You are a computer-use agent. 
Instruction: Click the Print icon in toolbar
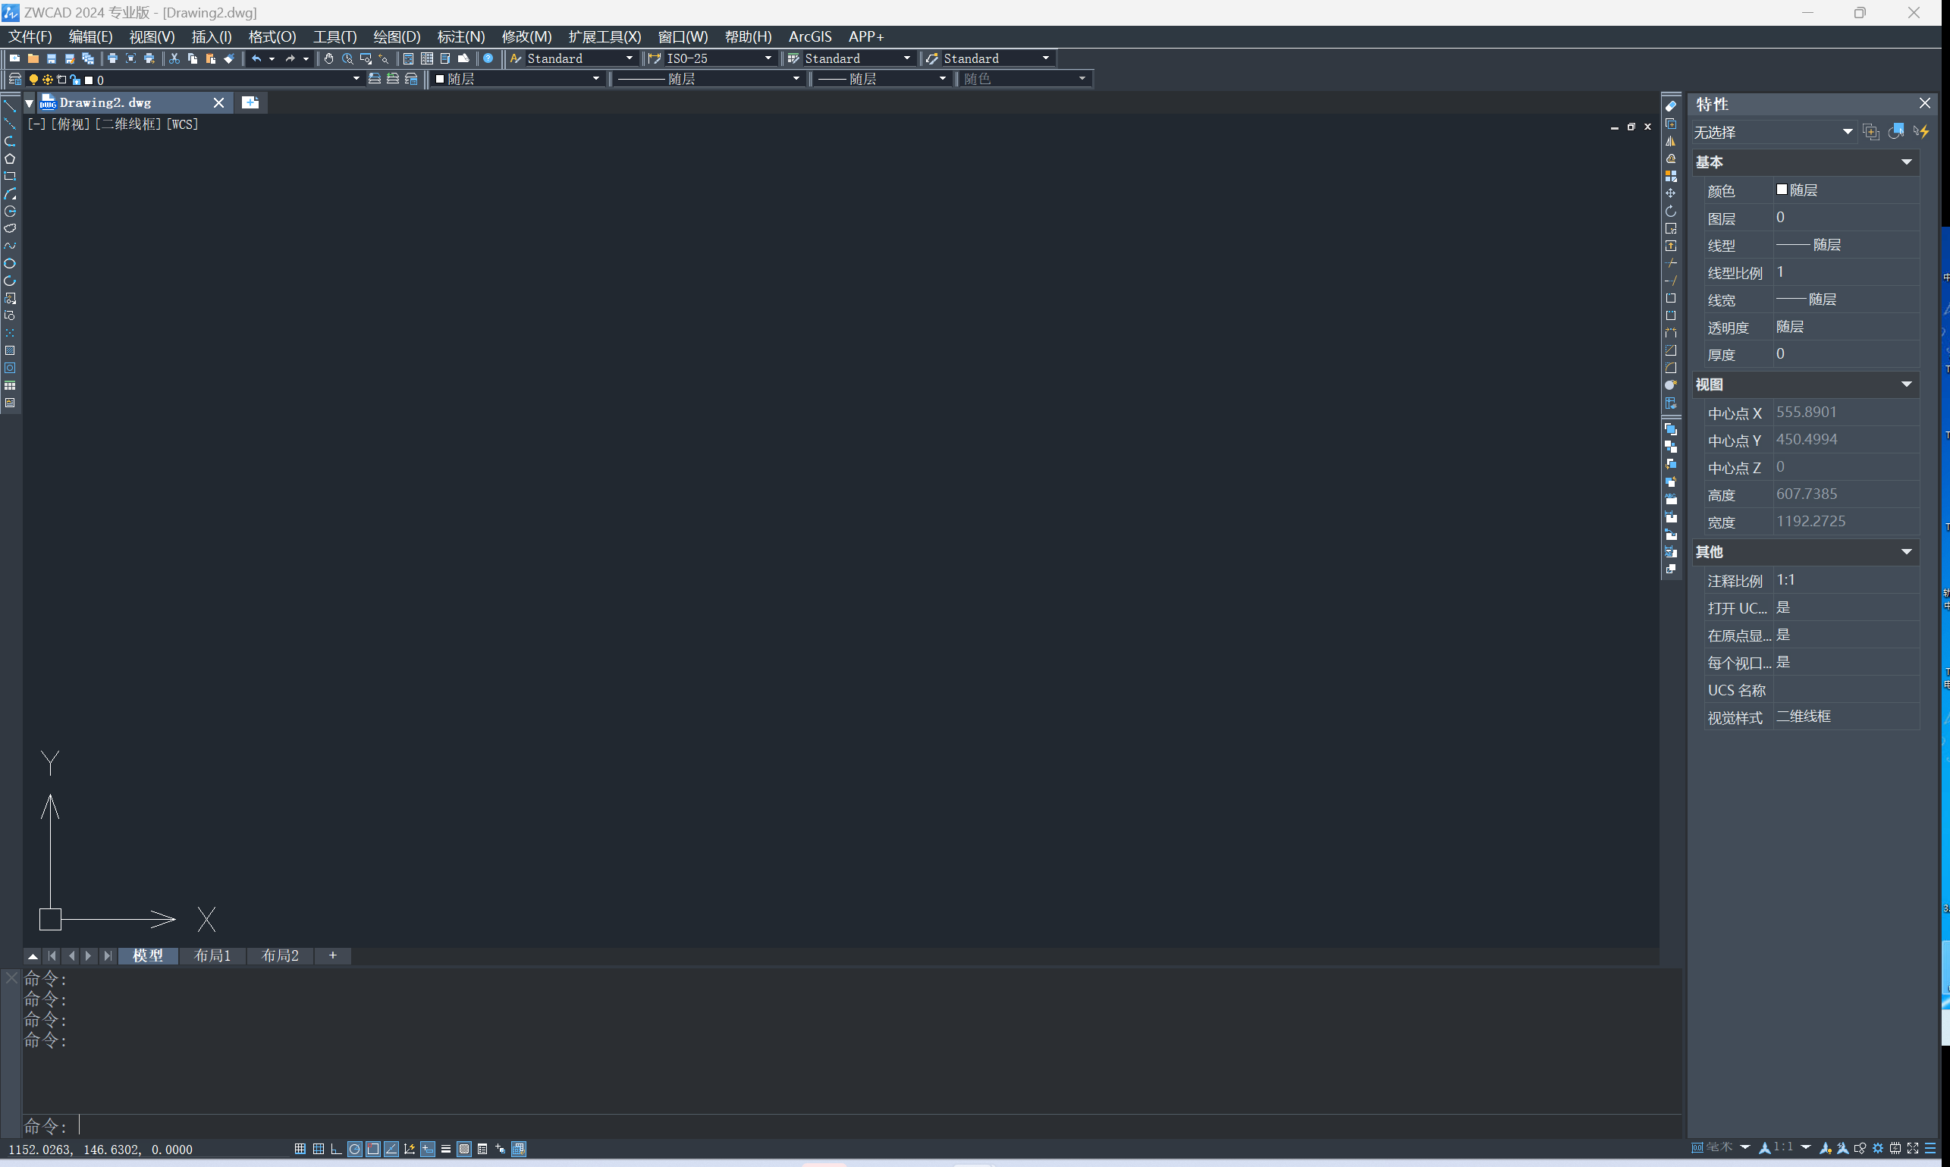pyautogui.click(x=112, y=58)
